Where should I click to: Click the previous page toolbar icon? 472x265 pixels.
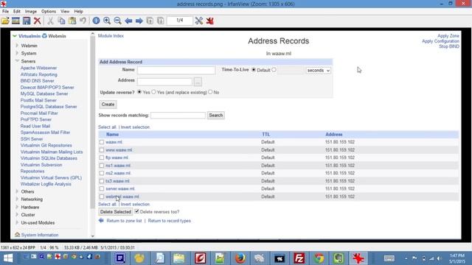pyautogui.click(x=150, y=21)
